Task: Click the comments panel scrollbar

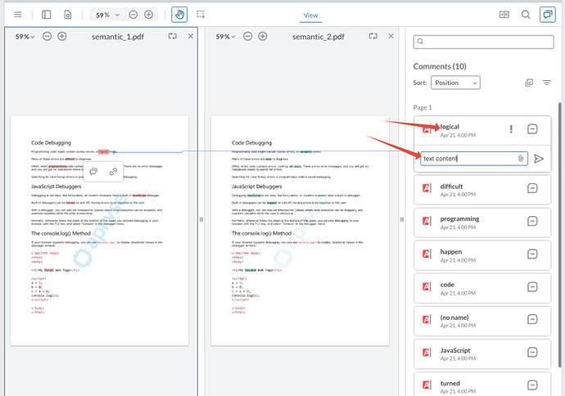Action: (x=559, y=234)
